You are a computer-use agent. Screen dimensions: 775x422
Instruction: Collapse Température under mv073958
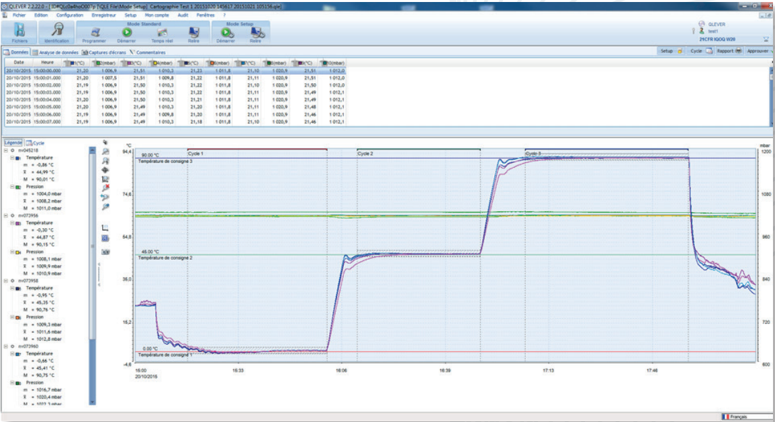(12, 288)
